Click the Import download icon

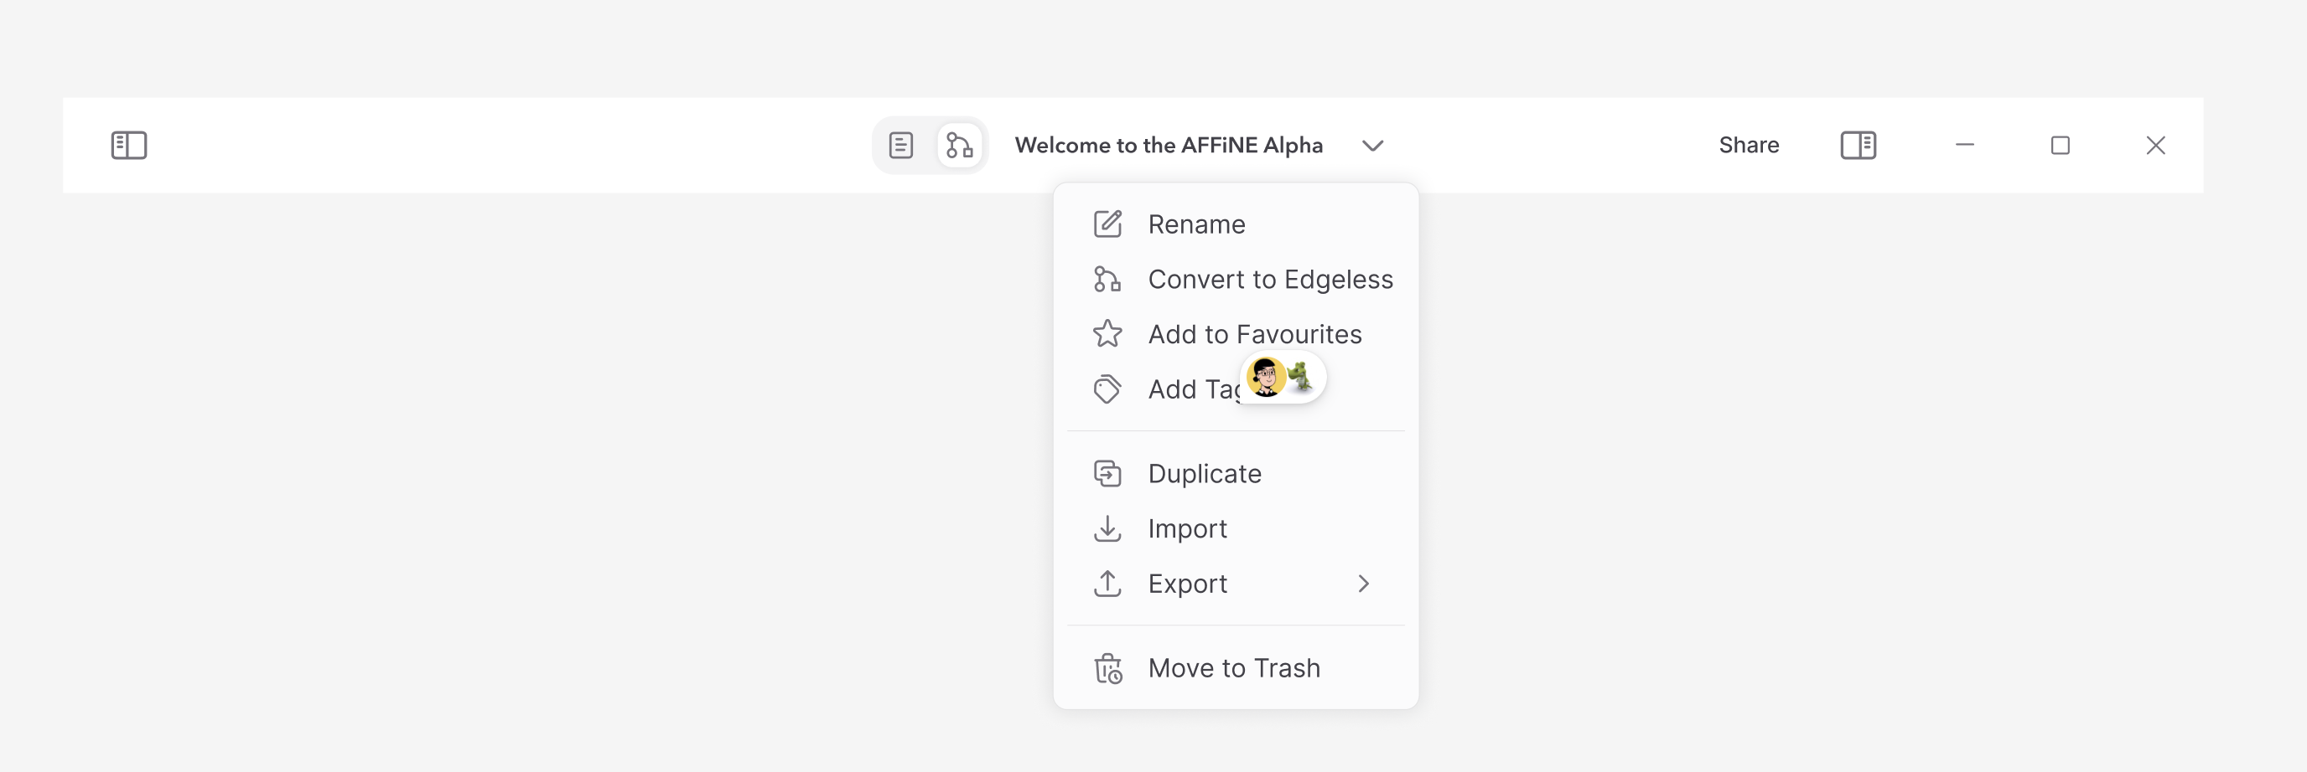coord(1108,528)
